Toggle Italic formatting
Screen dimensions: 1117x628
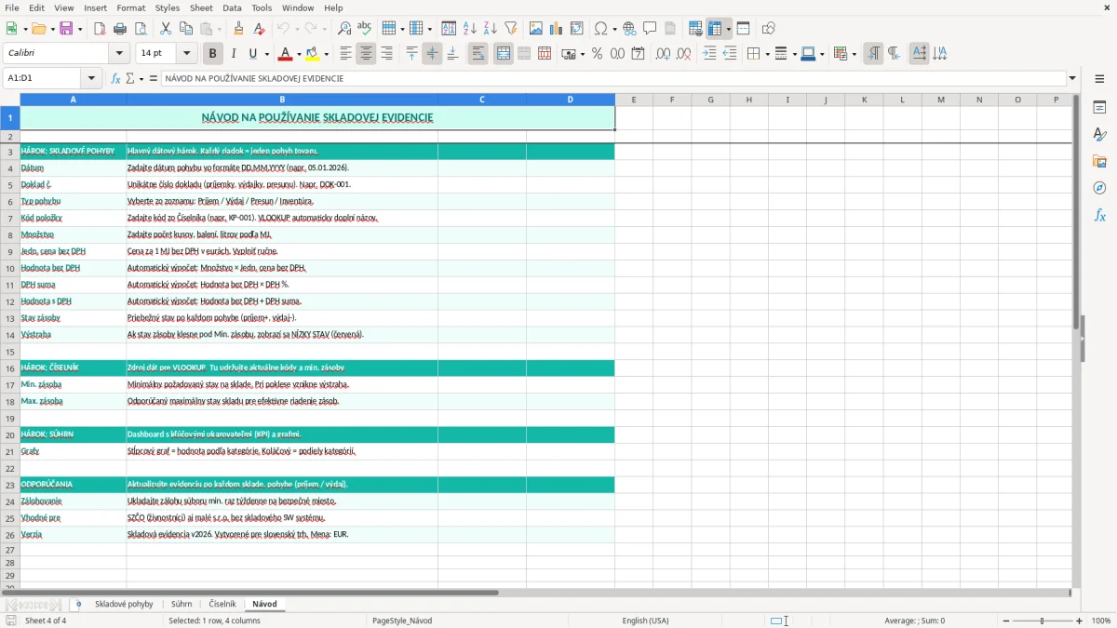point(234,54)
